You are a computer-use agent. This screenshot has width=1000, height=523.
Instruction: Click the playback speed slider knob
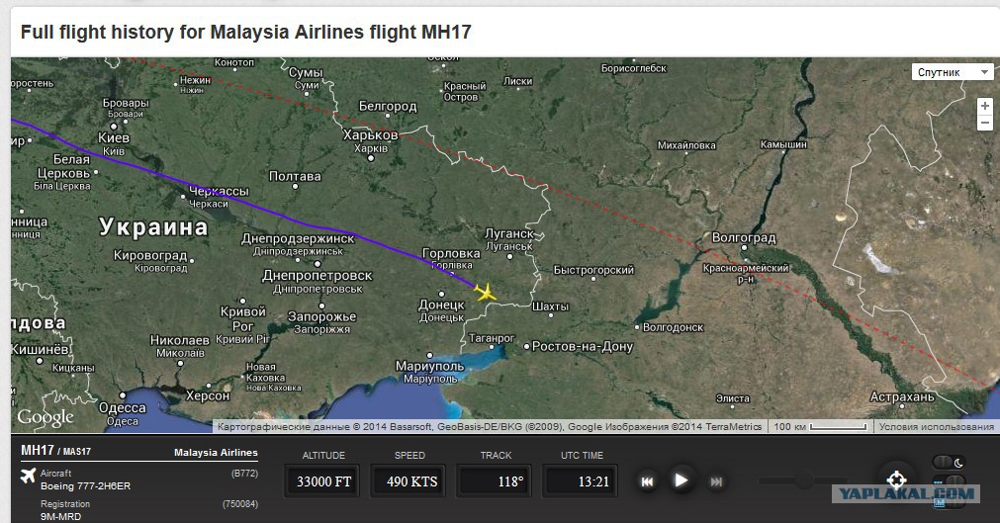[803, 480]
